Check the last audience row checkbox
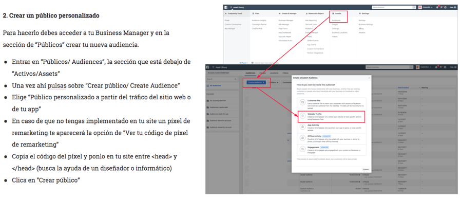Screen dimensions: 462x198 coord(248,189)
